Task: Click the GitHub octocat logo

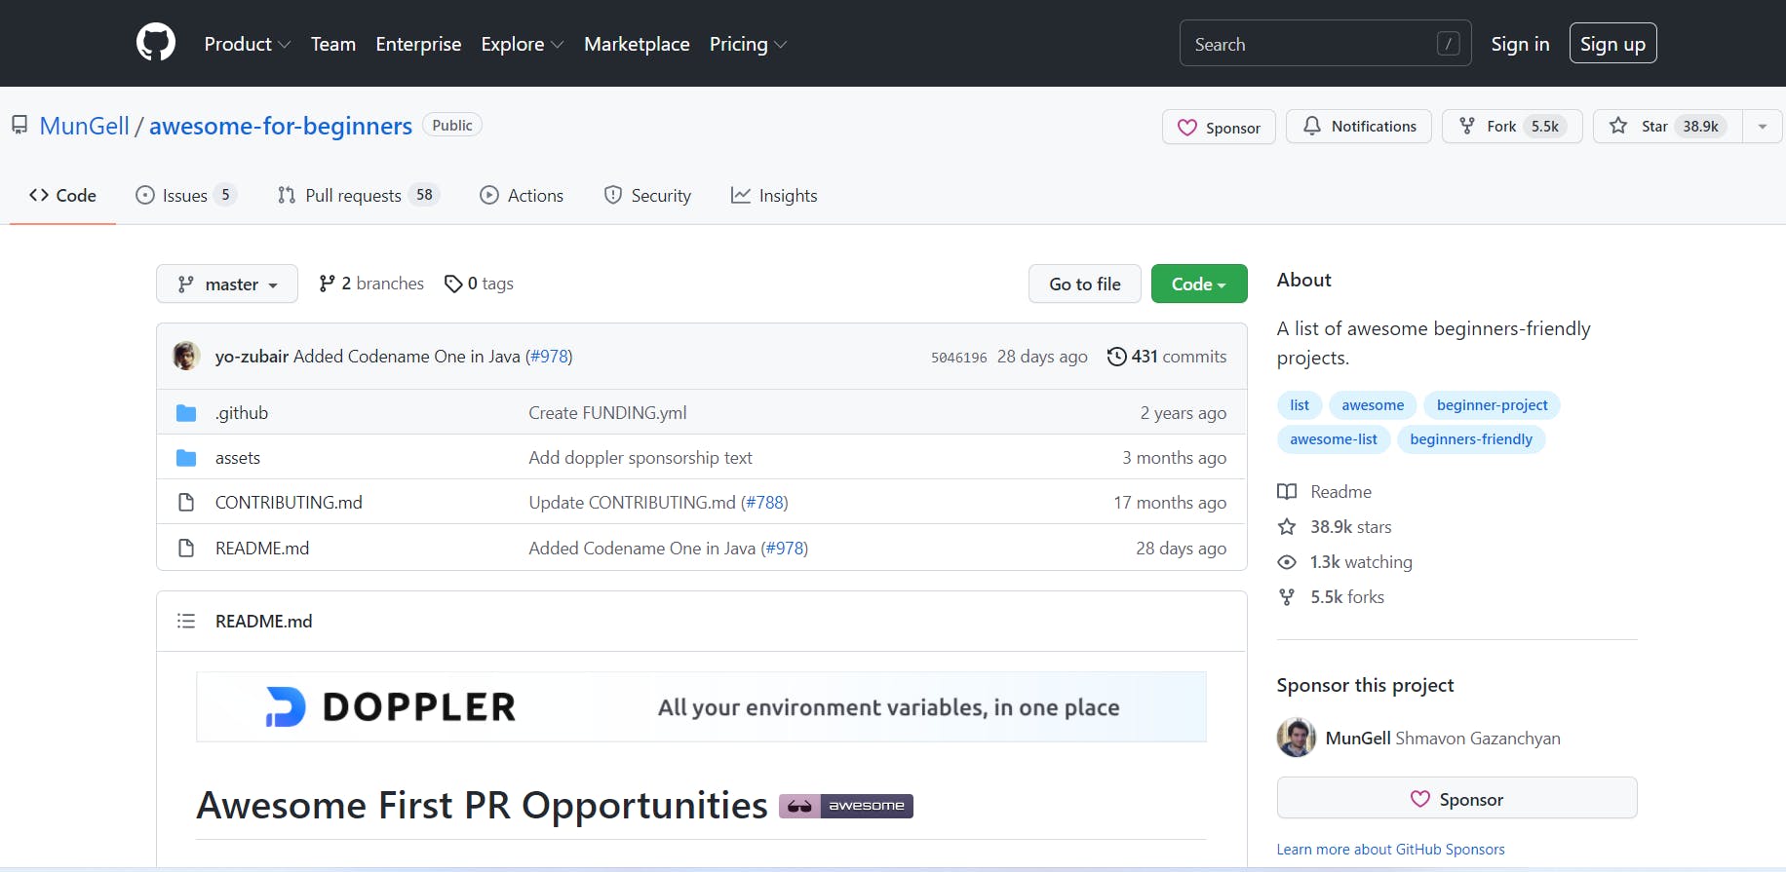Action: point(156,43)
